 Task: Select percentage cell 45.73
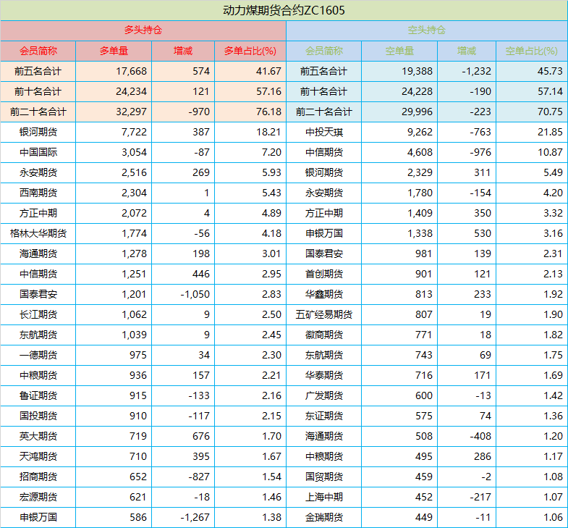(550, 71)
